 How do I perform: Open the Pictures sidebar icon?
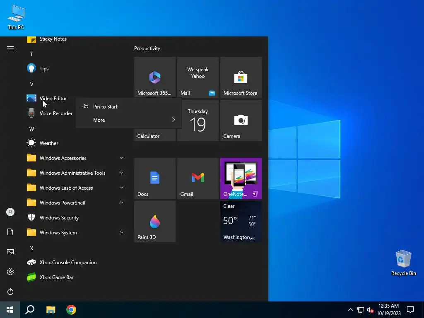10,252
